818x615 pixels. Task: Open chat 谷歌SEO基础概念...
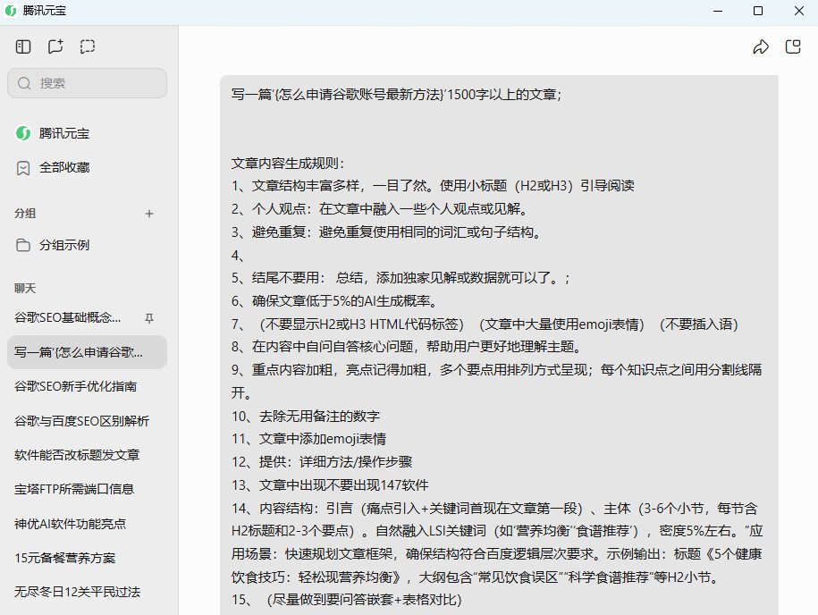(68, 317)
